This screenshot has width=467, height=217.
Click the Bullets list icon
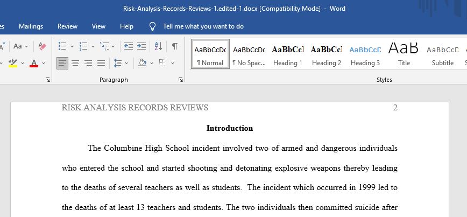coord(62,46)
